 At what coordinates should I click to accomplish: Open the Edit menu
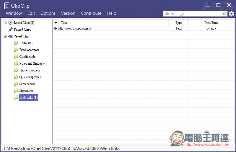tap(31, 13)
